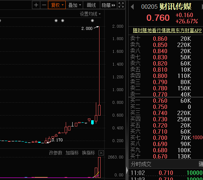The image size is (203, 180).
Task: Click the 2663.00 volume axis label
Action: (x=115, y=157)
